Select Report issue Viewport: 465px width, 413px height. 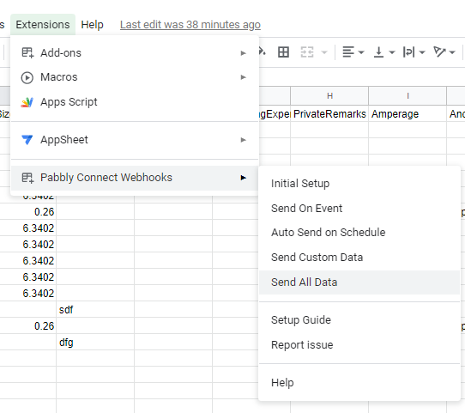(359, 345)
